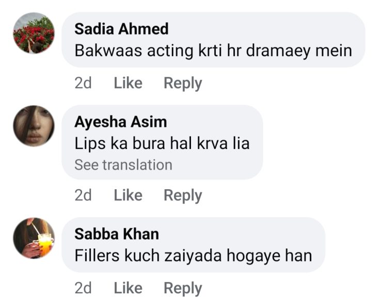Click See translation under Ayesha's comment

click(123, 165)
